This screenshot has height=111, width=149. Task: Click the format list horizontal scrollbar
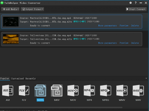click(x=61, y=107)
